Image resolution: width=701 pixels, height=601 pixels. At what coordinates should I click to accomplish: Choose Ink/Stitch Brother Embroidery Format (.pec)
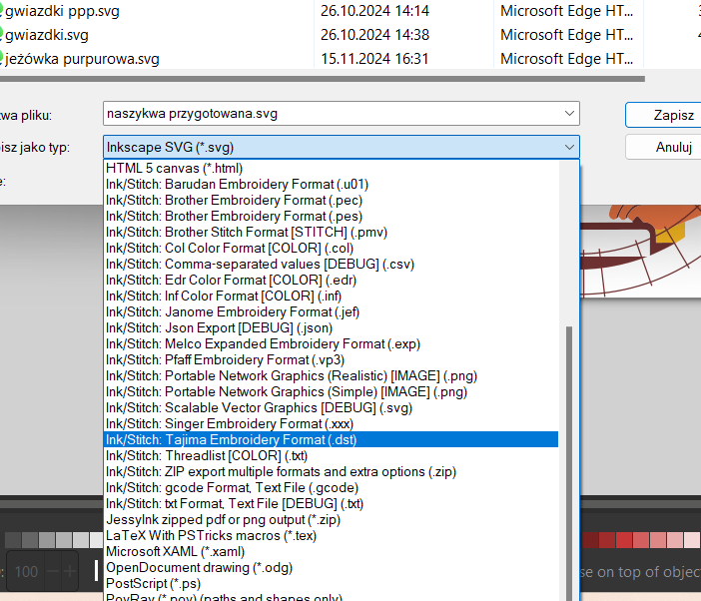pos(331,201)
